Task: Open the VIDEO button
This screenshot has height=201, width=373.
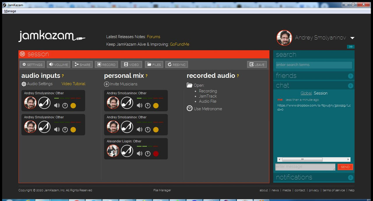Action: click(131, 64)
